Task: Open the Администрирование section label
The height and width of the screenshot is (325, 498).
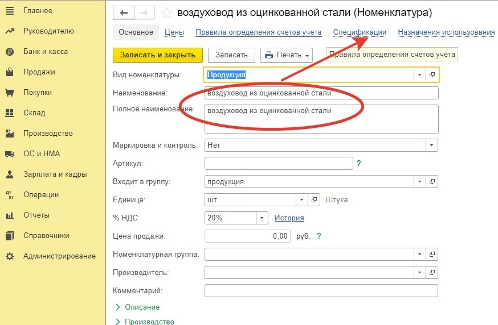Action: (x=59, y=256)
